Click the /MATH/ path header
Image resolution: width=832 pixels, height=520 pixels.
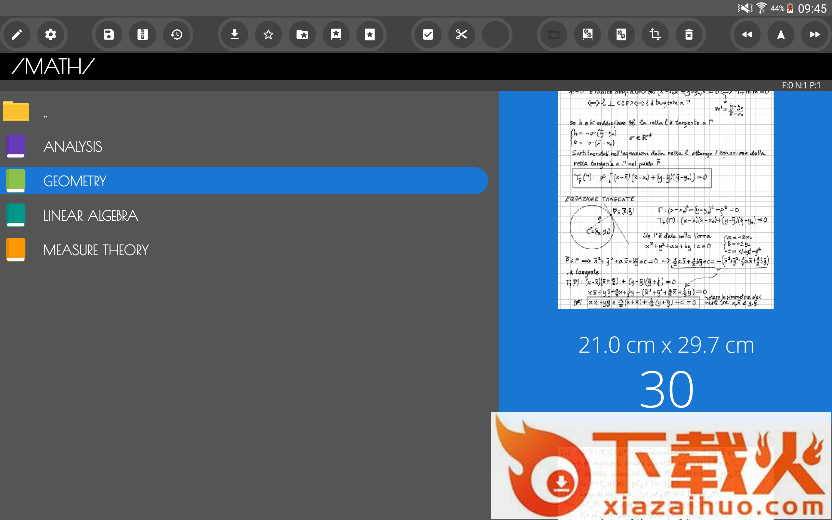(x=53, y=66)
